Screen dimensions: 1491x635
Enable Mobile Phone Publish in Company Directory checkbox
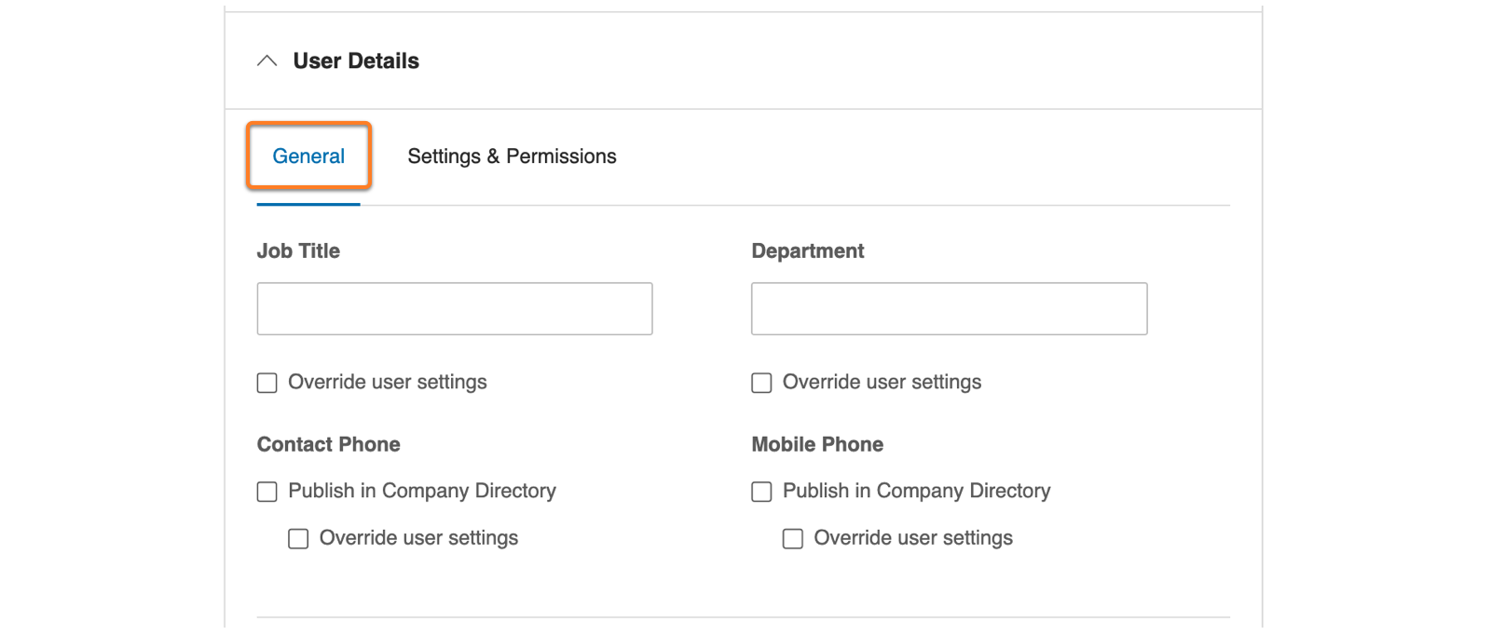tap(761, 492)
